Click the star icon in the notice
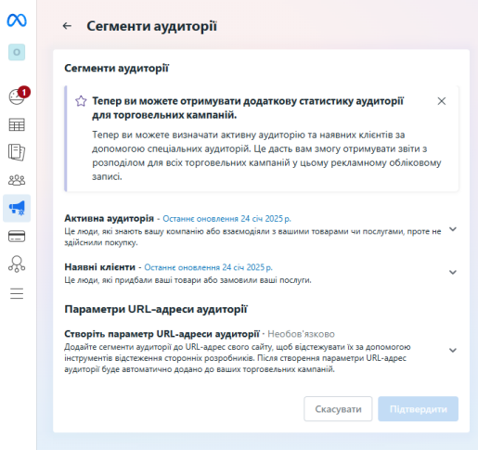This screenshot has height=450, width=478. click(81, 101)
